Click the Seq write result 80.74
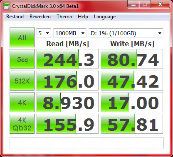The width and height of the screenshot is (173, 157). 132,59
